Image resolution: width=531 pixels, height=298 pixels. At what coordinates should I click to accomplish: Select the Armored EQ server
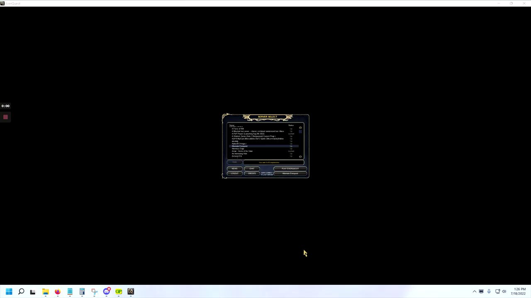click(263, 156)
